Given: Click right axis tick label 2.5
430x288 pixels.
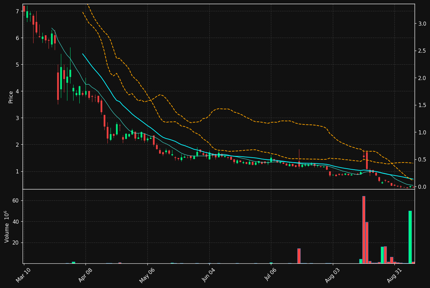Looking at the screenshot, I should point(422,51).
